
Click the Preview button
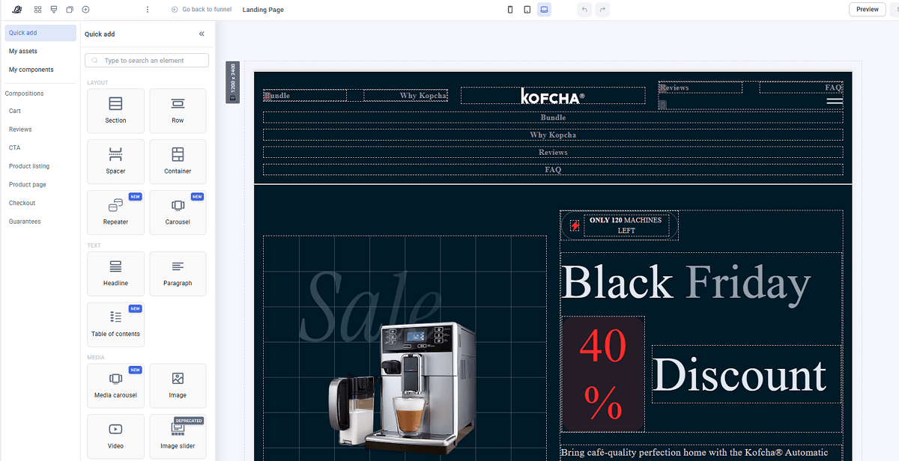pos(867,10)
